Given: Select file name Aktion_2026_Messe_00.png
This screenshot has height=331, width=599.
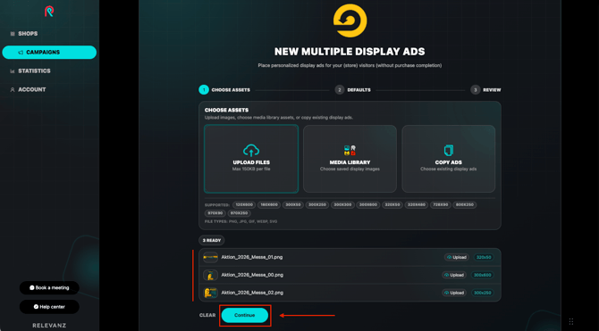Looking at the screenshot, I should [252, 275].
